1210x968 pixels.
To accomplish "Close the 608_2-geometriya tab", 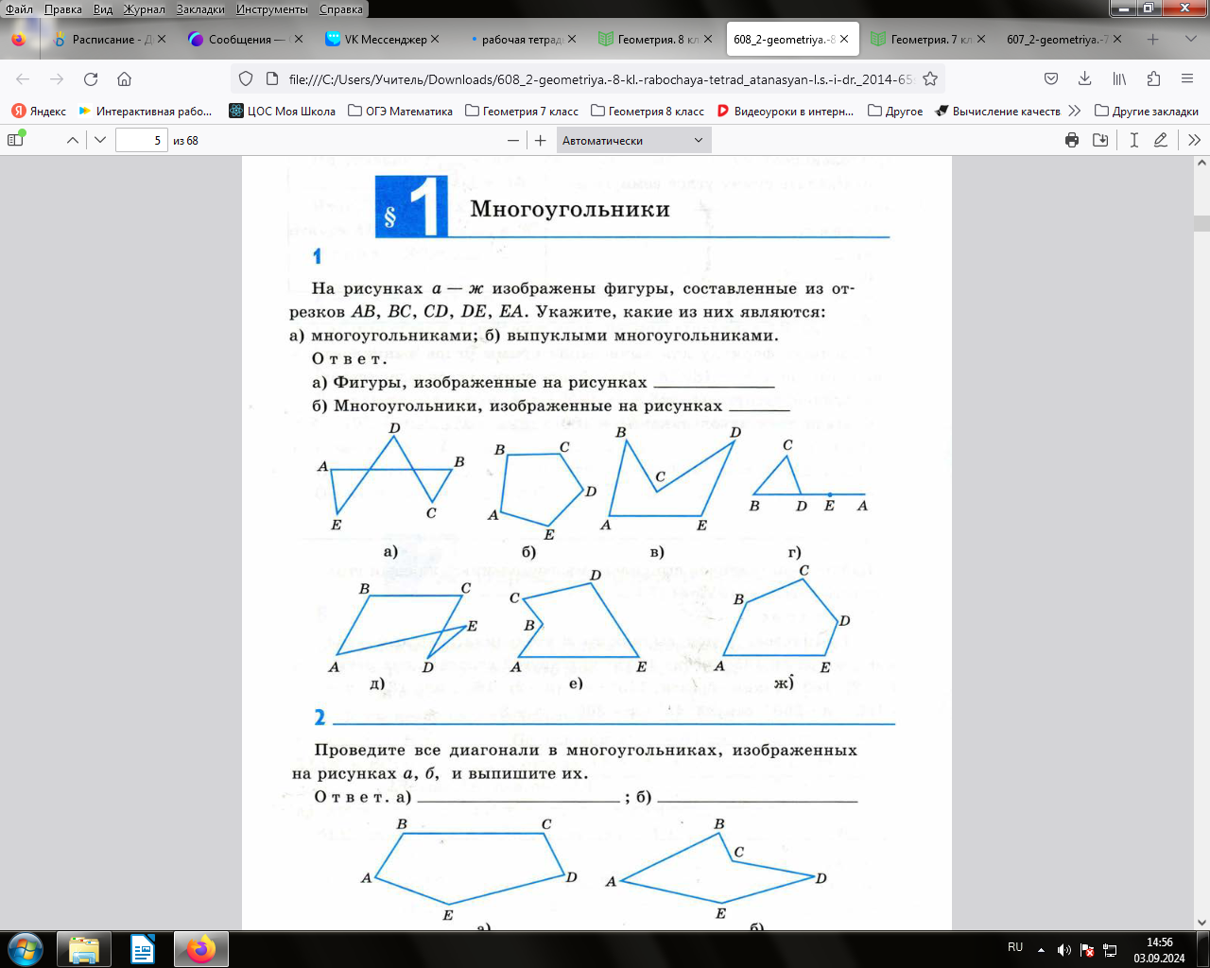I will click(x=844, y=40).
